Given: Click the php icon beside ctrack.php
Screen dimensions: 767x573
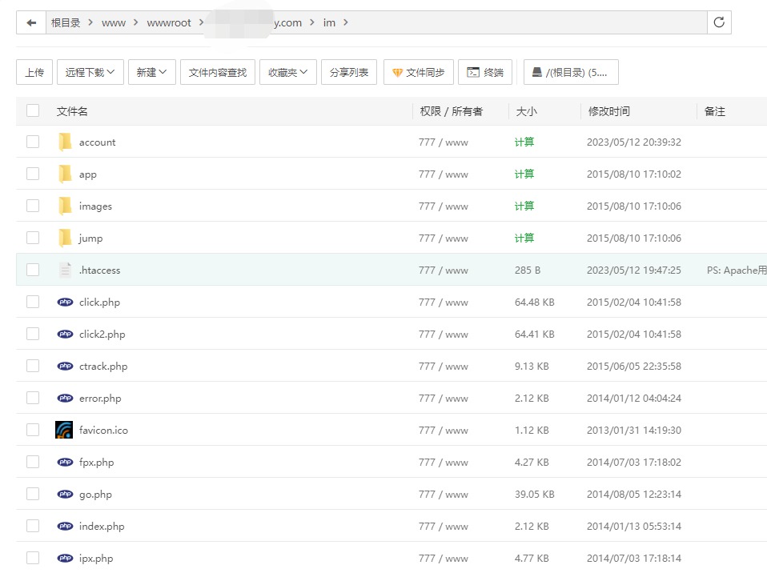Looking at the screenshot, I should pos(65,367).
